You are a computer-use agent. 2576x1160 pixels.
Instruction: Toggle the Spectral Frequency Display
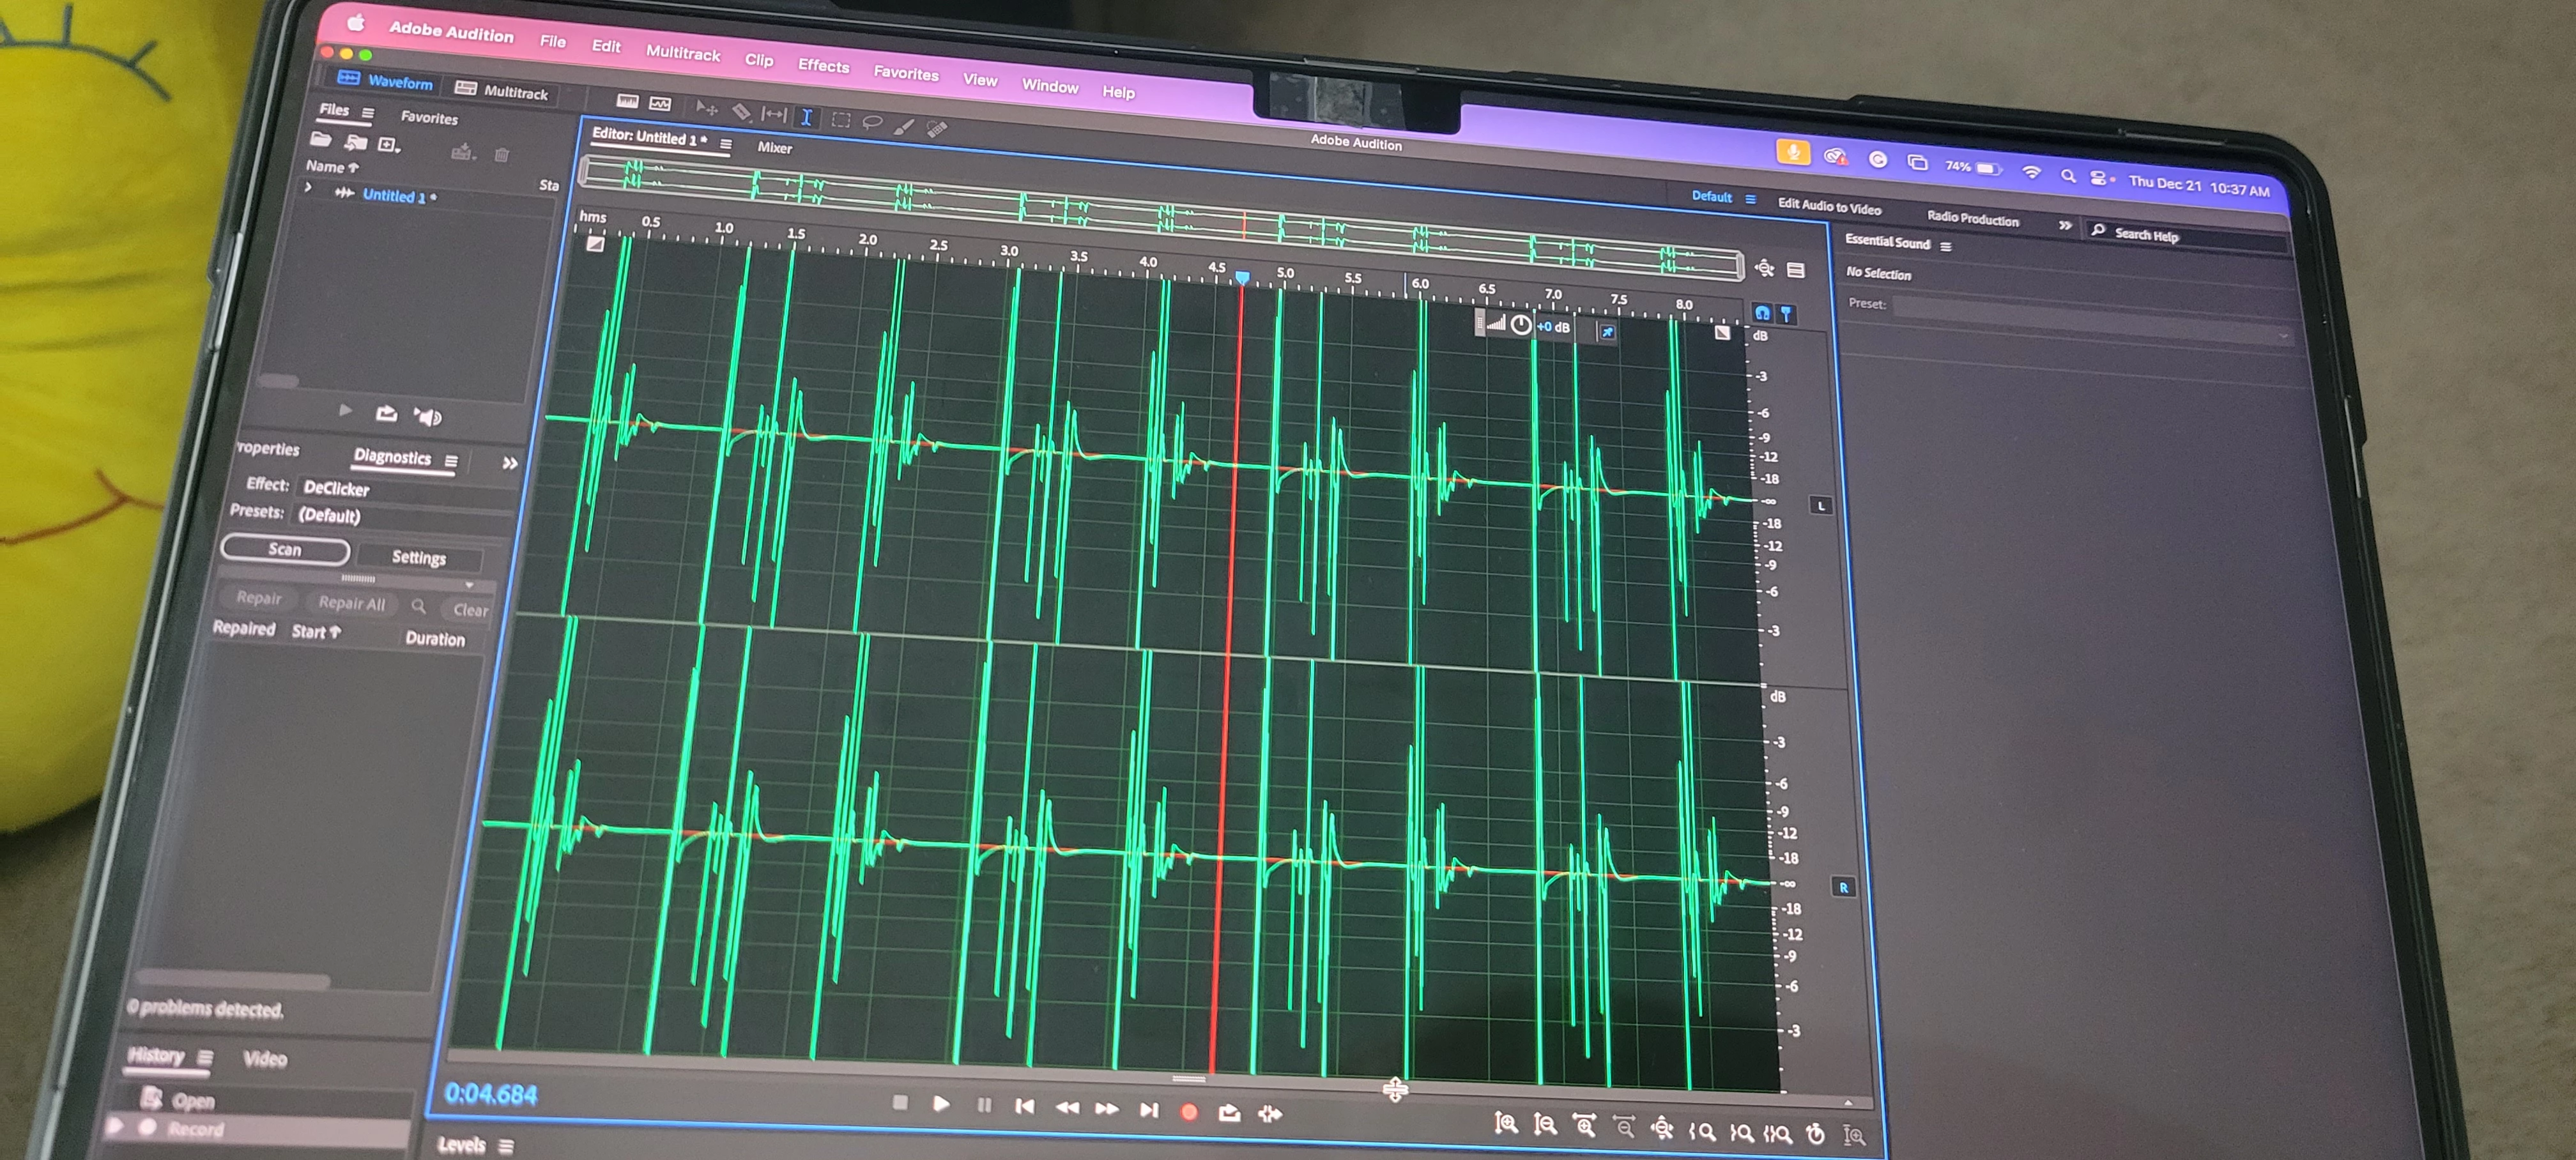(627, 101)
